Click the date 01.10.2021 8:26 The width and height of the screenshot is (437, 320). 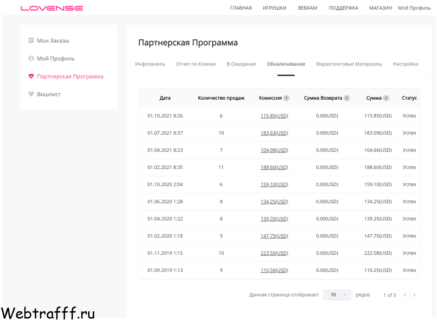click(165, 116)
